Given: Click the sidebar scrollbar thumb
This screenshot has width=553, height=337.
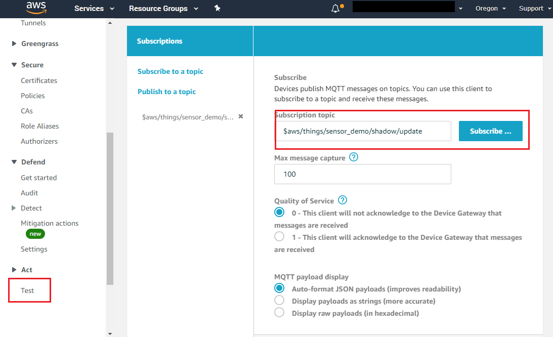Looking at the screenshot, I should (110, 208).
